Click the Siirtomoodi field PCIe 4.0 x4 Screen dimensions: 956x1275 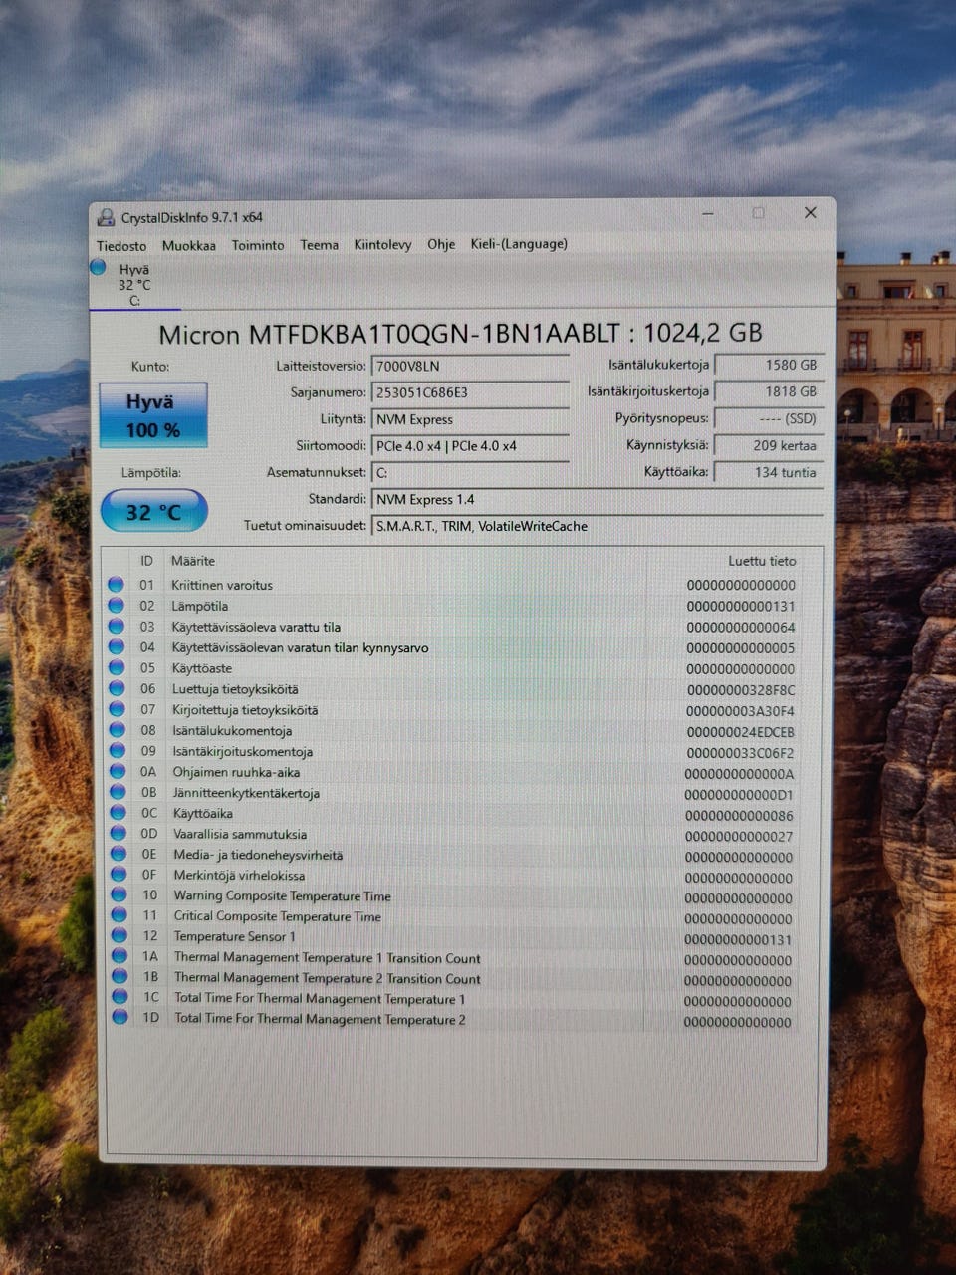470,446
